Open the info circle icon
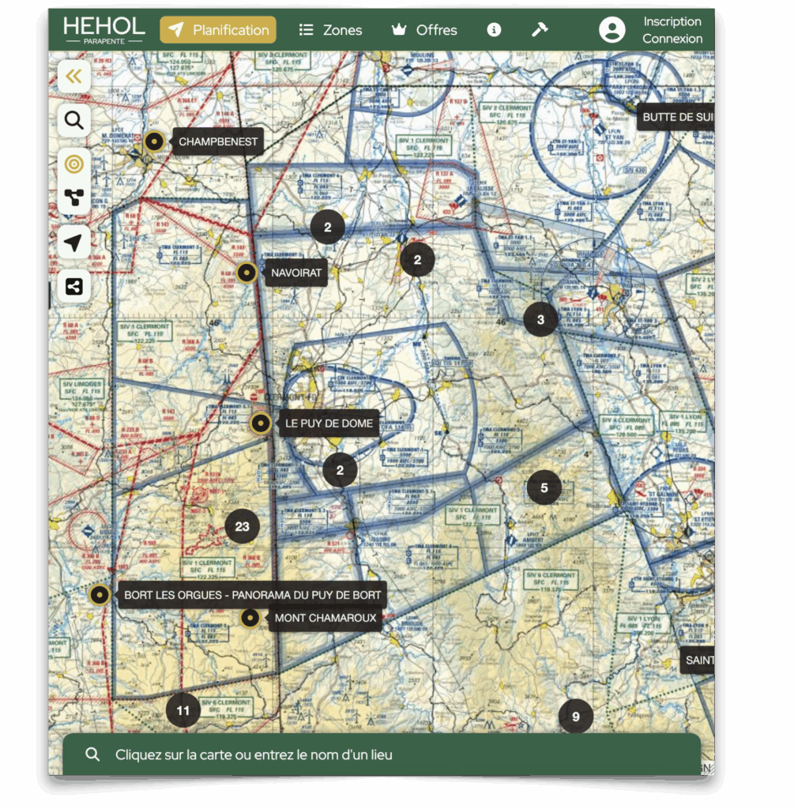Viewport: 794px width, 809px height. click(x=494, y=30)
